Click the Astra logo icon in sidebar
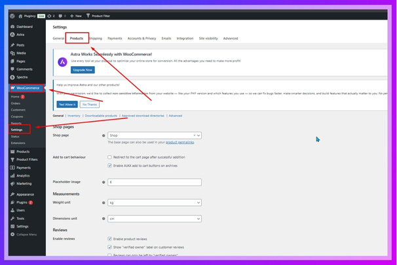This screenshot has width=397, height=265. pyautogui.click(x=12, y=35)
